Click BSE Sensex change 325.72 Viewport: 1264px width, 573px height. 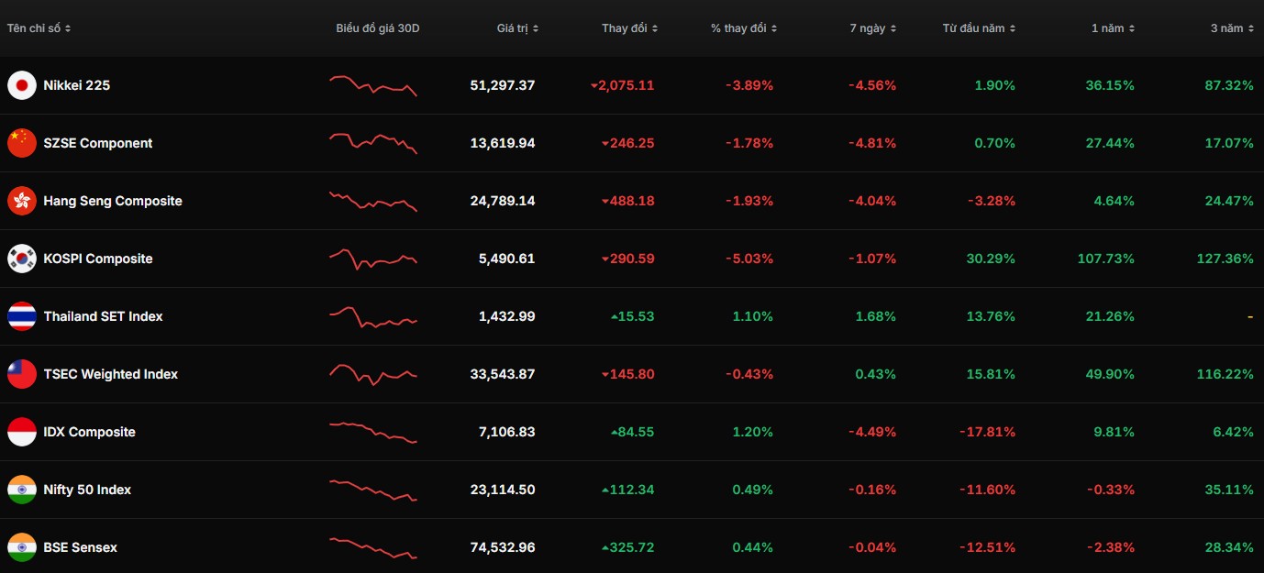[628, 547]
